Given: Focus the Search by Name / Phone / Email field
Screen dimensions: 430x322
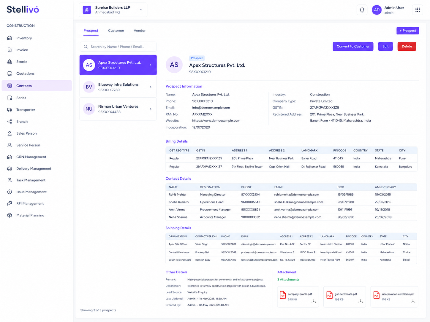Looking at the screenshot, I should pyautogui.click(x=118, y=47).
